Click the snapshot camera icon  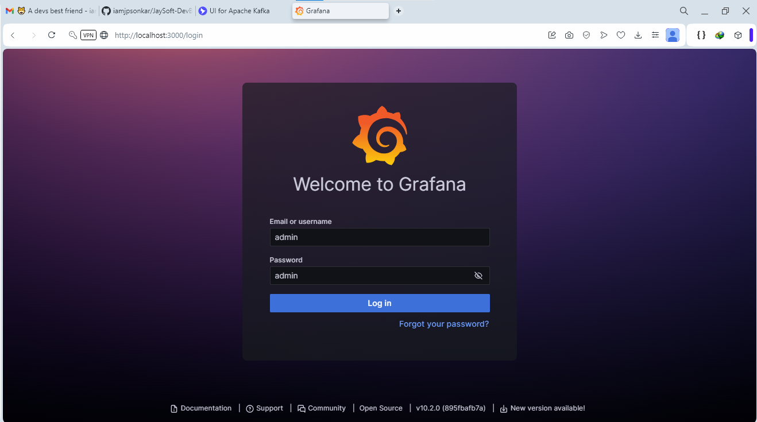(x=569, y=35)
